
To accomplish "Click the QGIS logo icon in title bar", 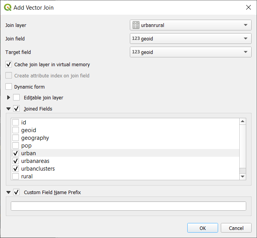I will 8,8.
